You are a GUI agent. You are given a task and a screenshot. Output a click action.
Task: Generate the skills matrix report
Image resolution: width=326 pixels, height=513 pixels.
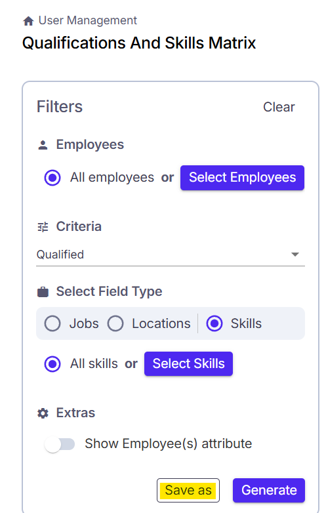pyautogui.click(x=269, y=491)
